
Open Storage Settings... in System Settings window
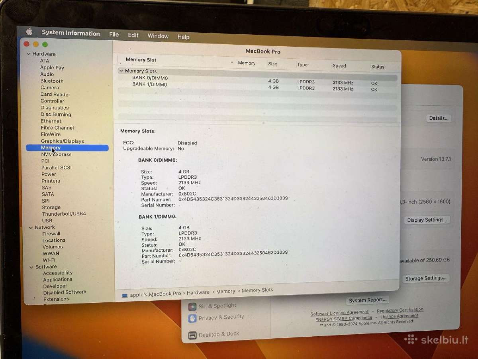(x=426, y=278)
